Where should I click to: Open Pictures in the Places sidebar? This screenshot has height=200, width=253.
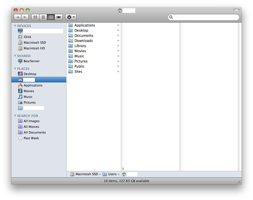pyautogui.click(x=39, y=102)
